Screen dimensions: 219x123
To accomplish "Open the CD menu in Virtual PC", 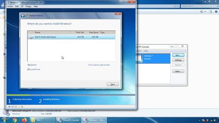I will click(22, 6).
